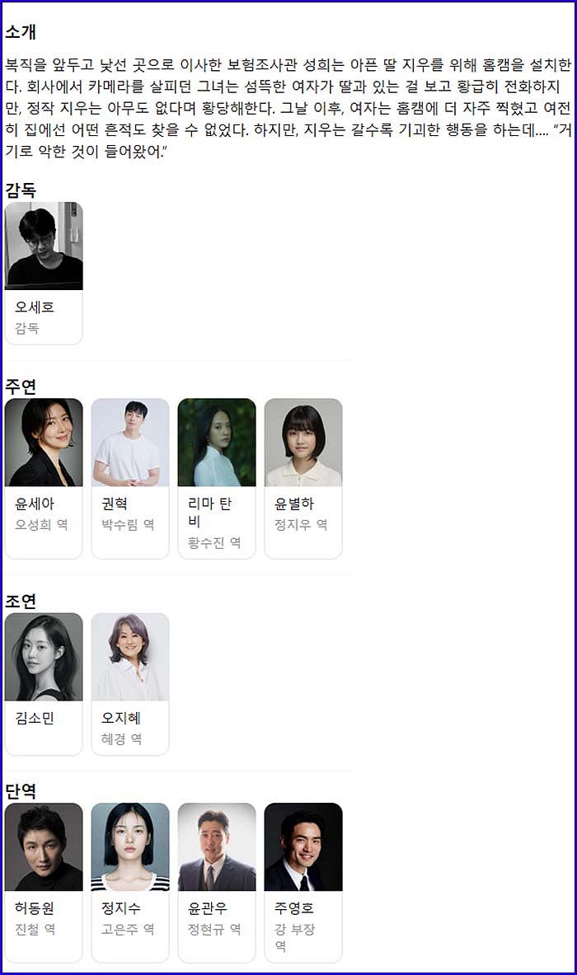Click the 오지혜 name link

121,718
